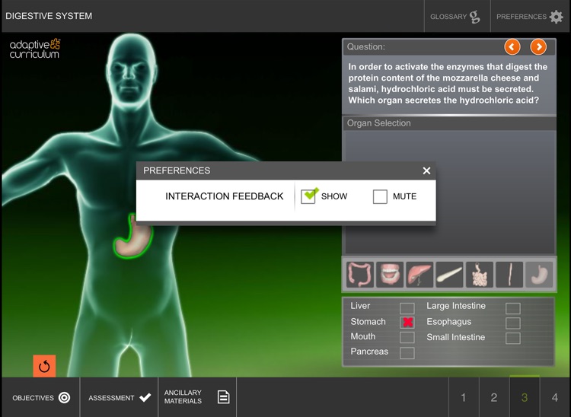Image resolution: width=571 pixels, height=417 pixels.
Task: Switch to page 1
Action: 464,397
